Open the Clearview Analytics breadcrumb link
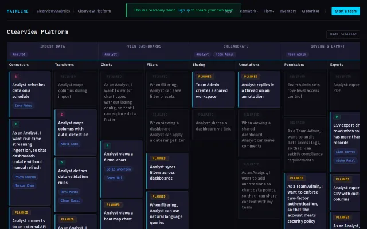The height and width of the screenshot is (229, 367). click(53, 11)
